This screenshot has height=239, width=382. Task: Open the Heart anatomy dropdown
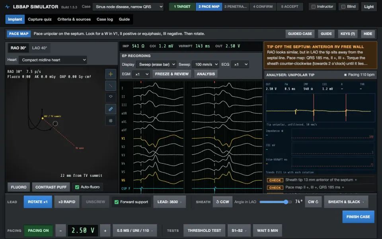click(53, 60)
